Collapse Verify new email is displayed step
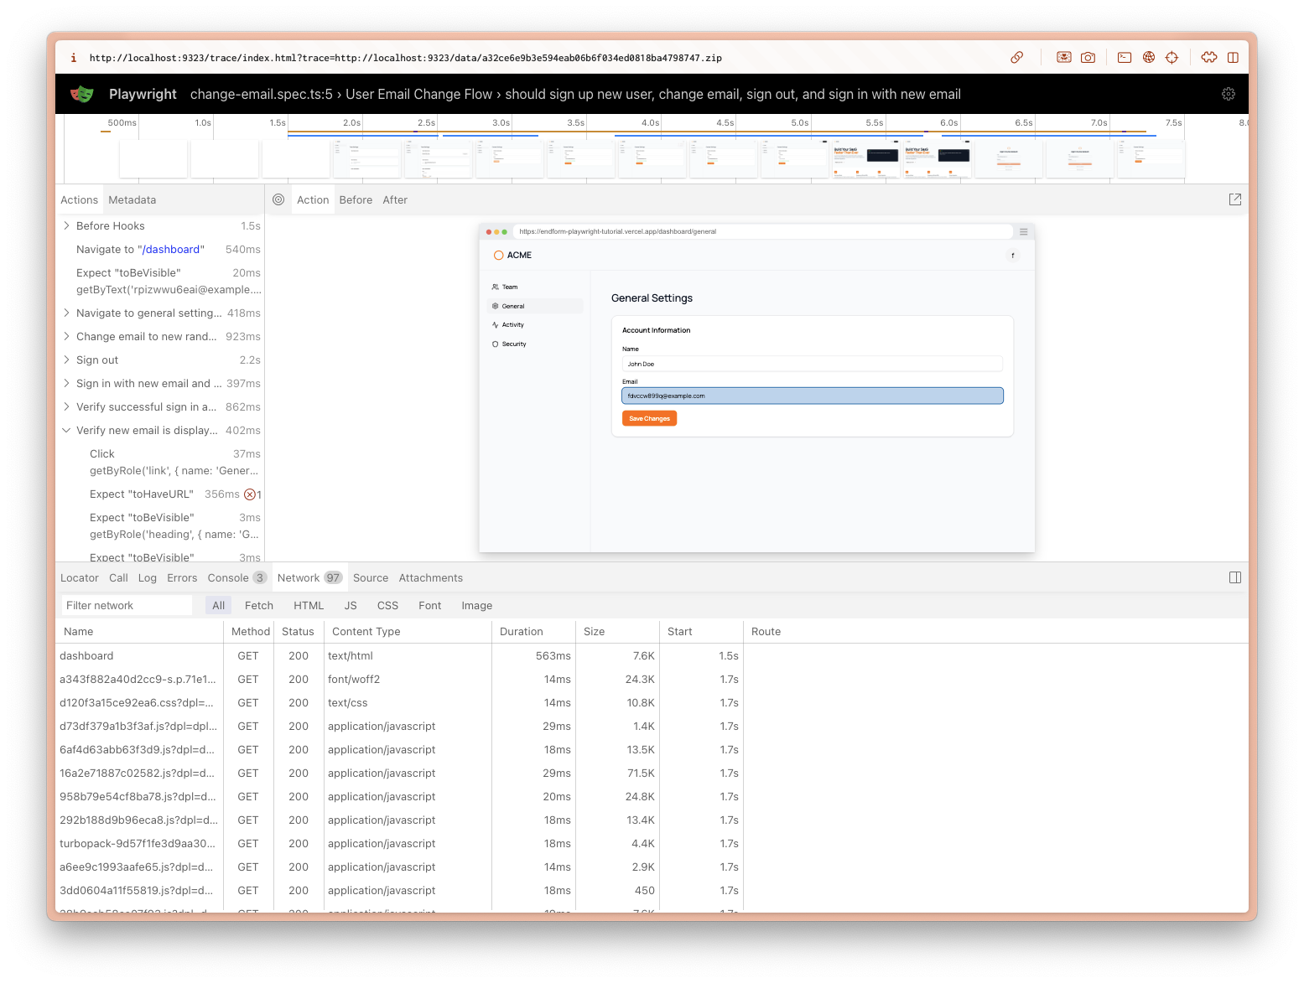1304x983 pixels. (66, 430)
